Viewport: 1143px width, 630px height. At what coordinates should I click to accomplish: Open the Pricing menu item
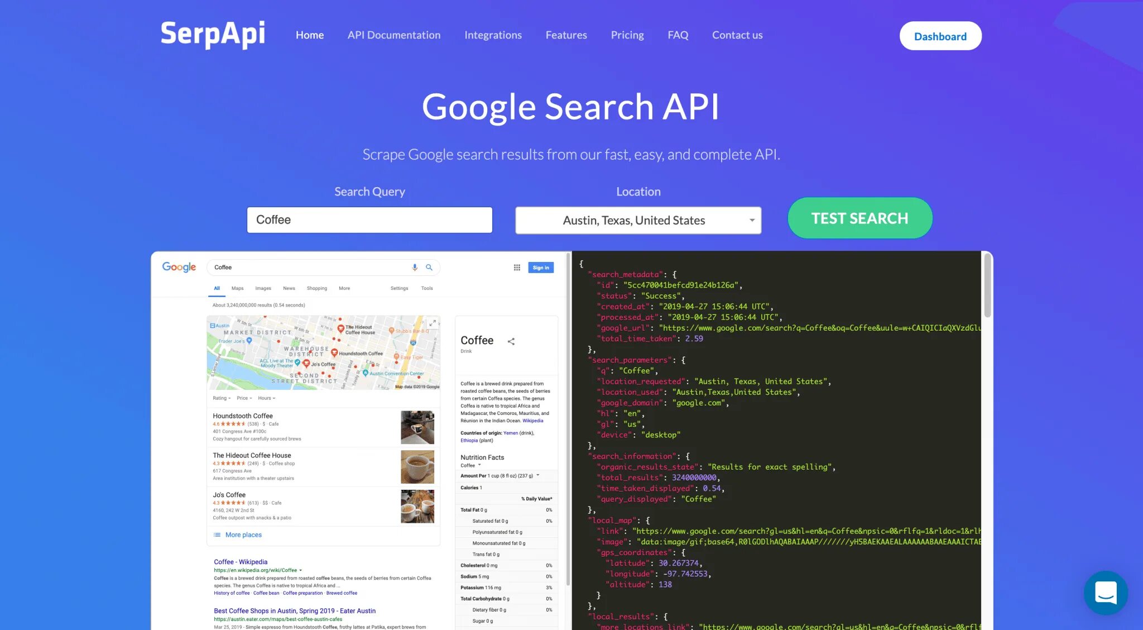point(627,35)
